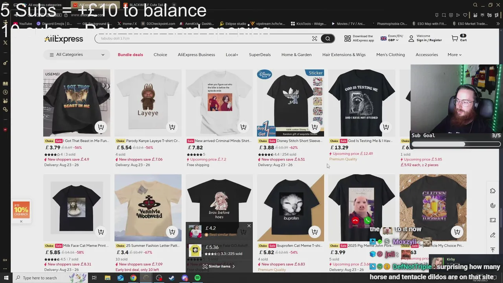Select the Bundle deals tab
Viewport: 503px width, 283px height.
click(130, 55)
